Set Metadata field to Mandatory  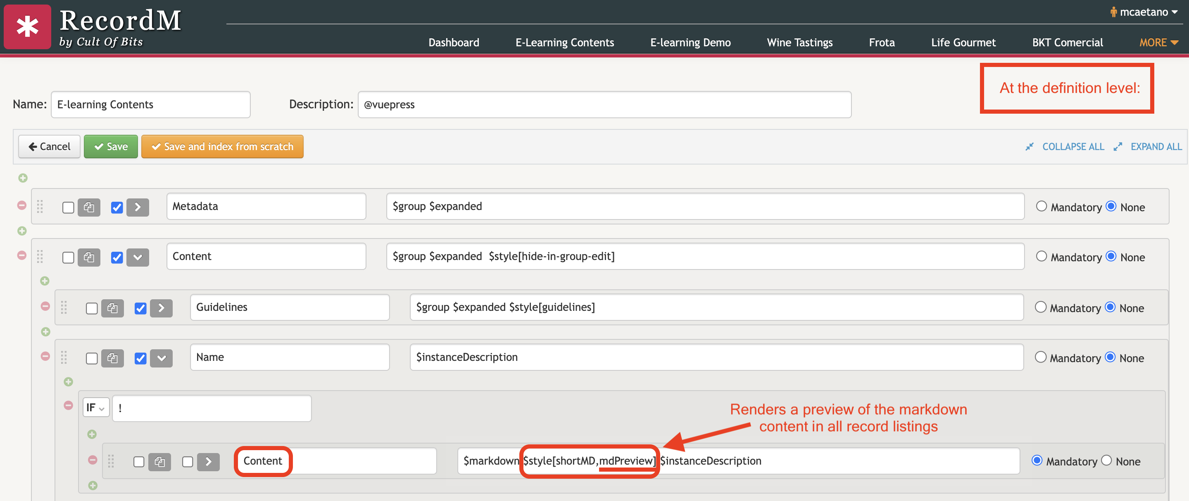[x=1041, y=206]
